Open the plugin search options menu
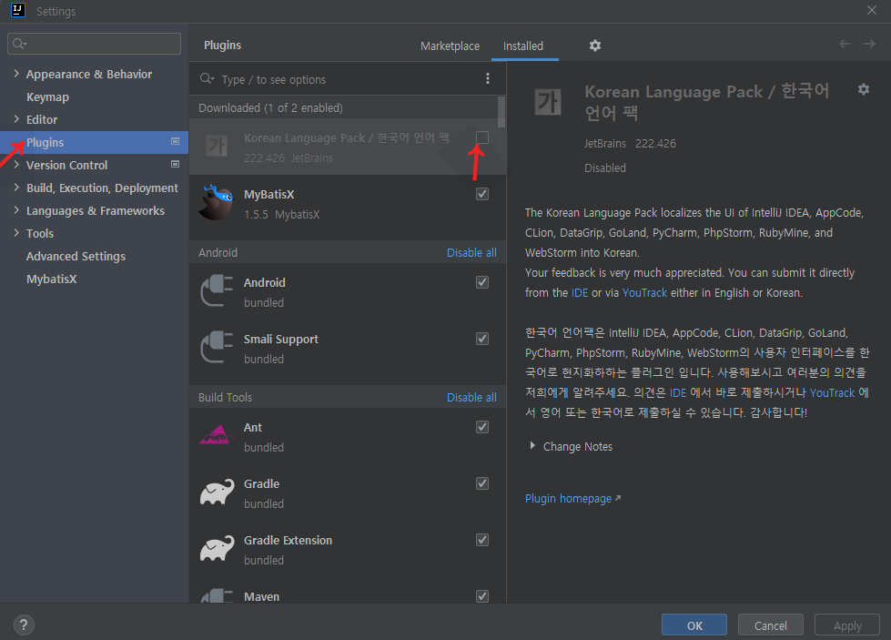The image size is (891, 640). pyautogui.click(x=488, y=78)
